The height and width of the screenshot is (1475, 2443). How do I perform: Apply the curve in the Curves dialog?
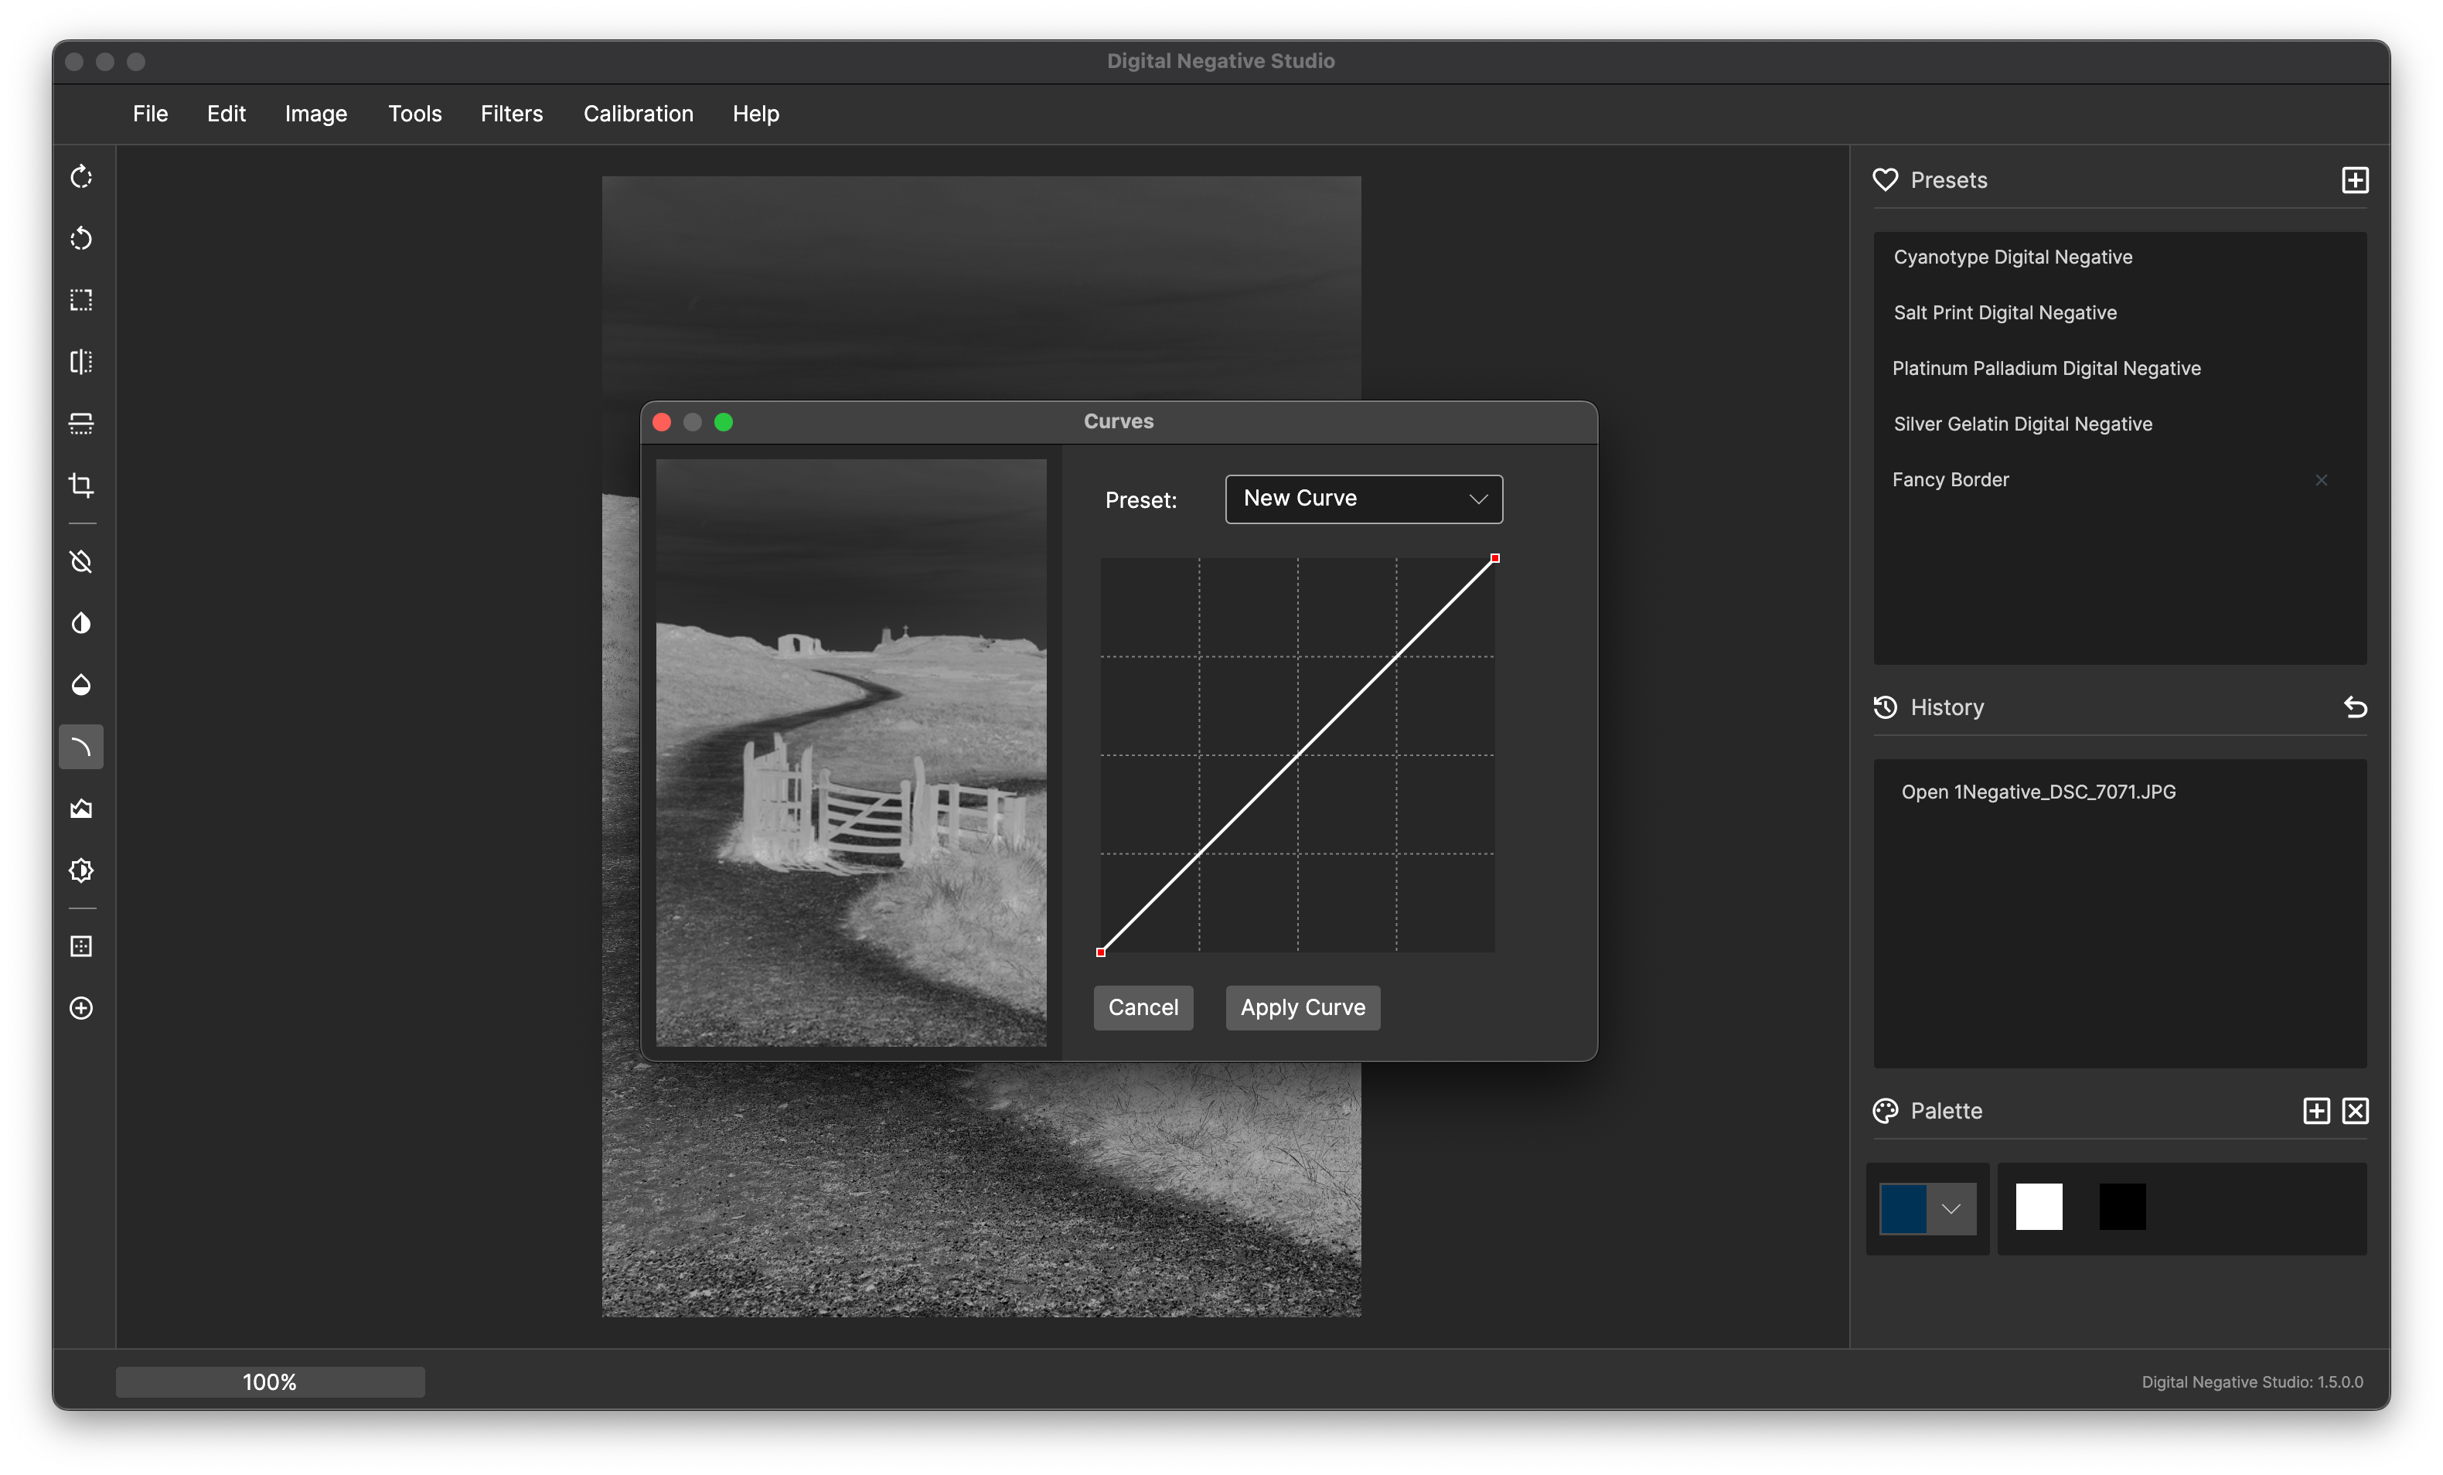[1302, 1008]
